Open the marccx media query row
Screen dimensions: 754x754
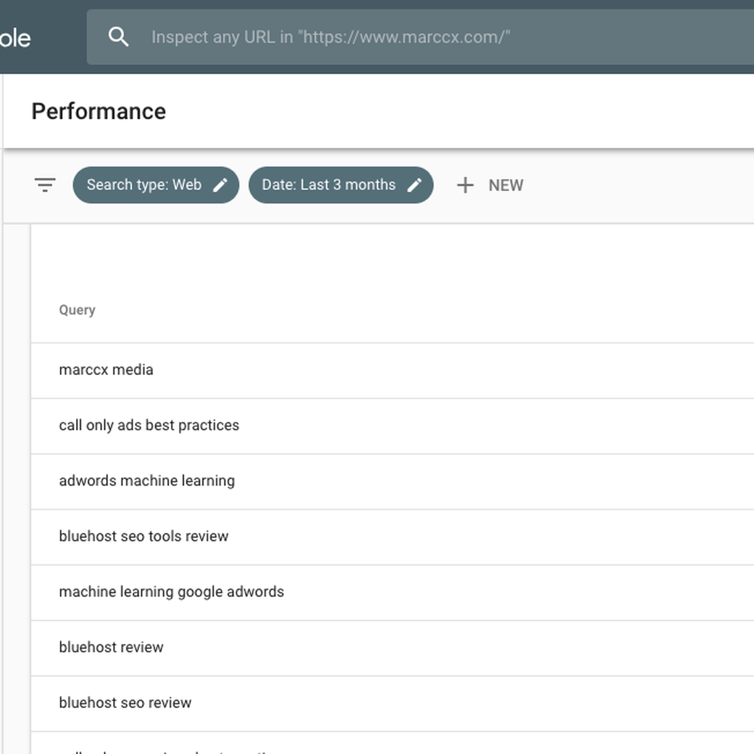[x=393, y=370]
